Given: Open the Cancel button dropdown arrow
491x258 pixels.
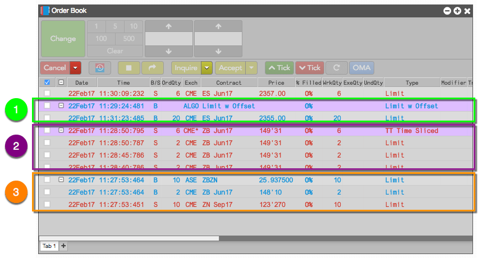Looking at the screenshot, I should [x=75, y=68].
